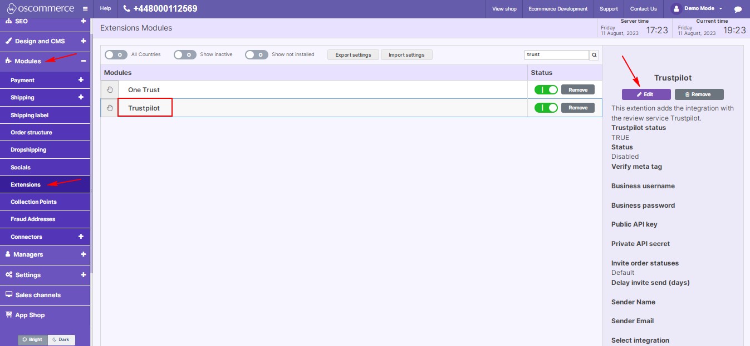Open the Demo Mode dropdown arrow

[x=720, y=9]
